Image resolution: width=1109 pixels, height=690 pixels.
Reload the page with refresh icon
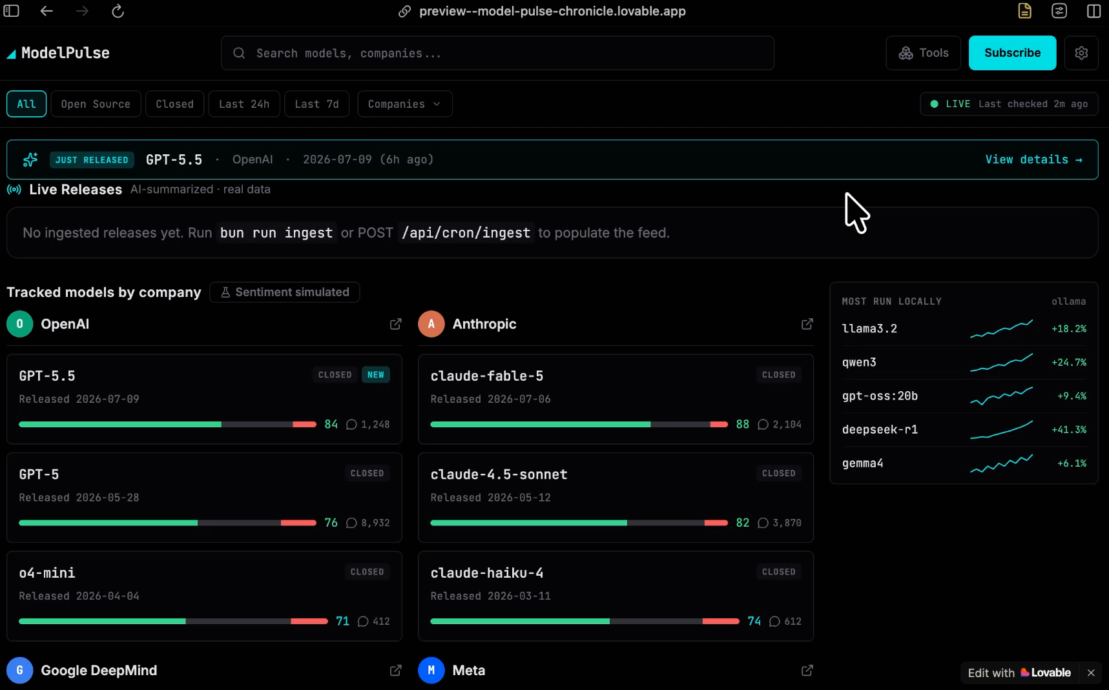[118, 11]
